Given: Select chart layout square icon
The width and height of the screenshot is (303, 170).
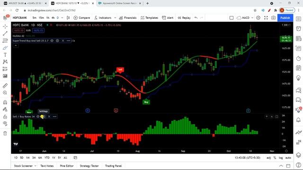Looking at the screenshot, I should pos(232,18).
